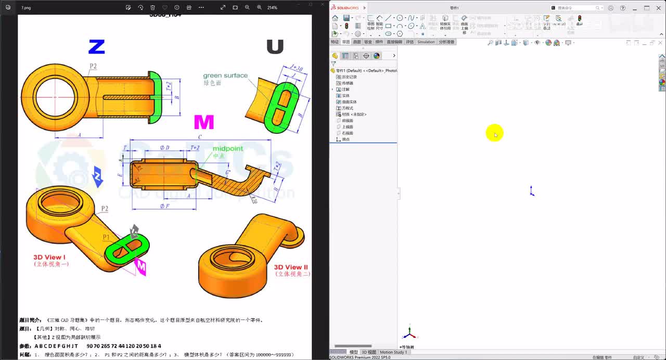666x360 pixels.
Task: Rotate the image in Photos viewer
Action: point(140,7)
